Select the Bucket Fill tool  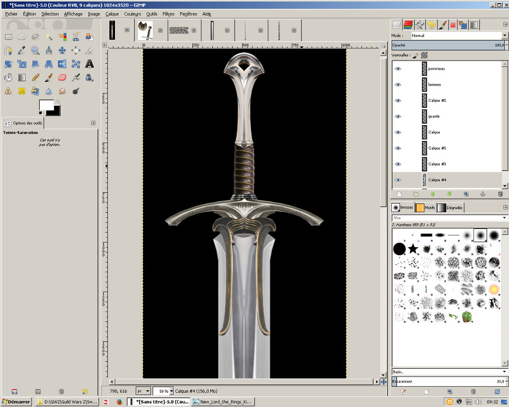pyautogui.click(x=9, y=77)
